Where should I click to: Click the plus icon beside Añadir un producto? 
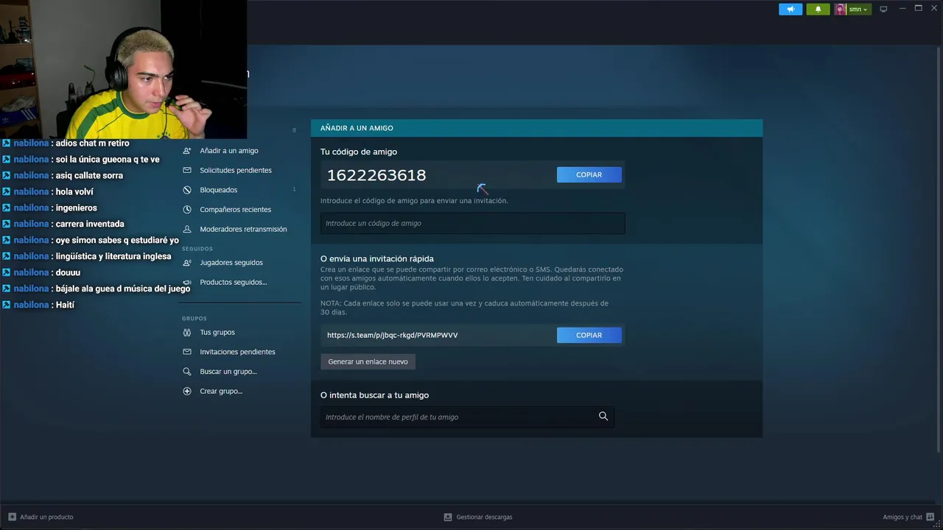[12, 517]
